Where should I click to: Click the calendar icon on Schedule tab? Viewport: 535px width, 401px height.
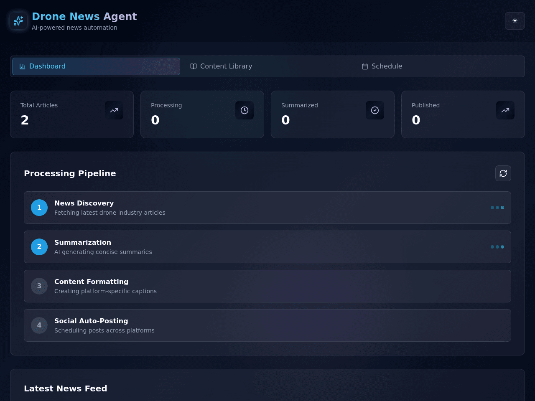(x=365, y=66)
